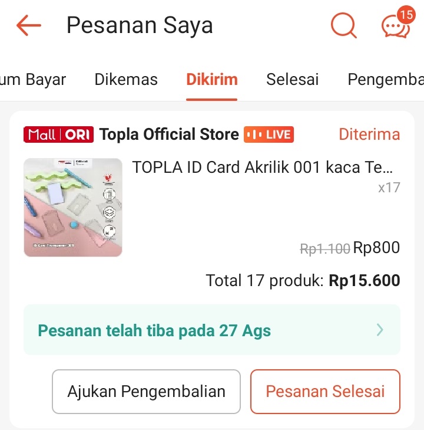
Task: Tap the Rp800 discounted price
Action: coord(376,248)
